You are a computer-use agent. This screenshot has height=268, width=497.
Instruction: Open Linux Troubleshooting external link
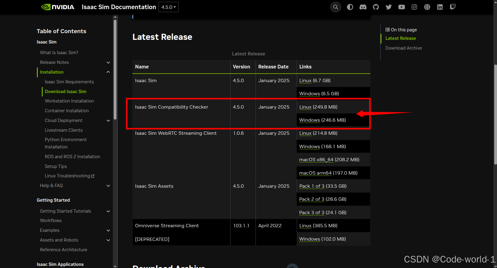[x=70, y=176]
